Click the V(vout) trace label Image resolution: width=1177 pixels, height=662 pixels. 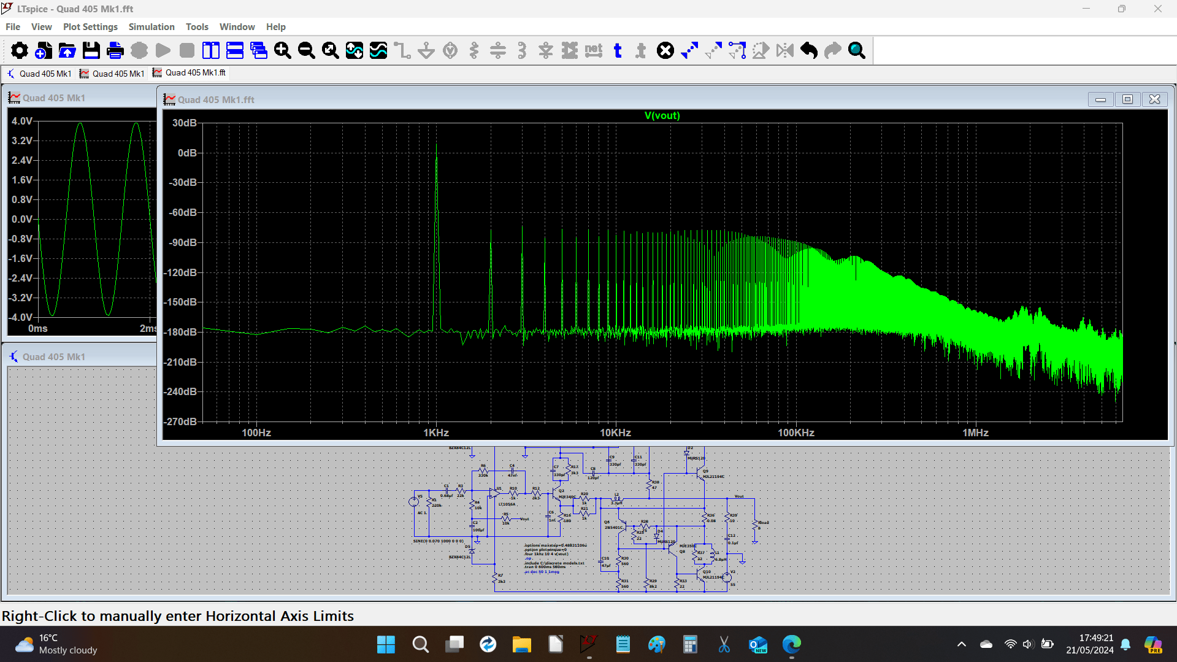(662, 115)
